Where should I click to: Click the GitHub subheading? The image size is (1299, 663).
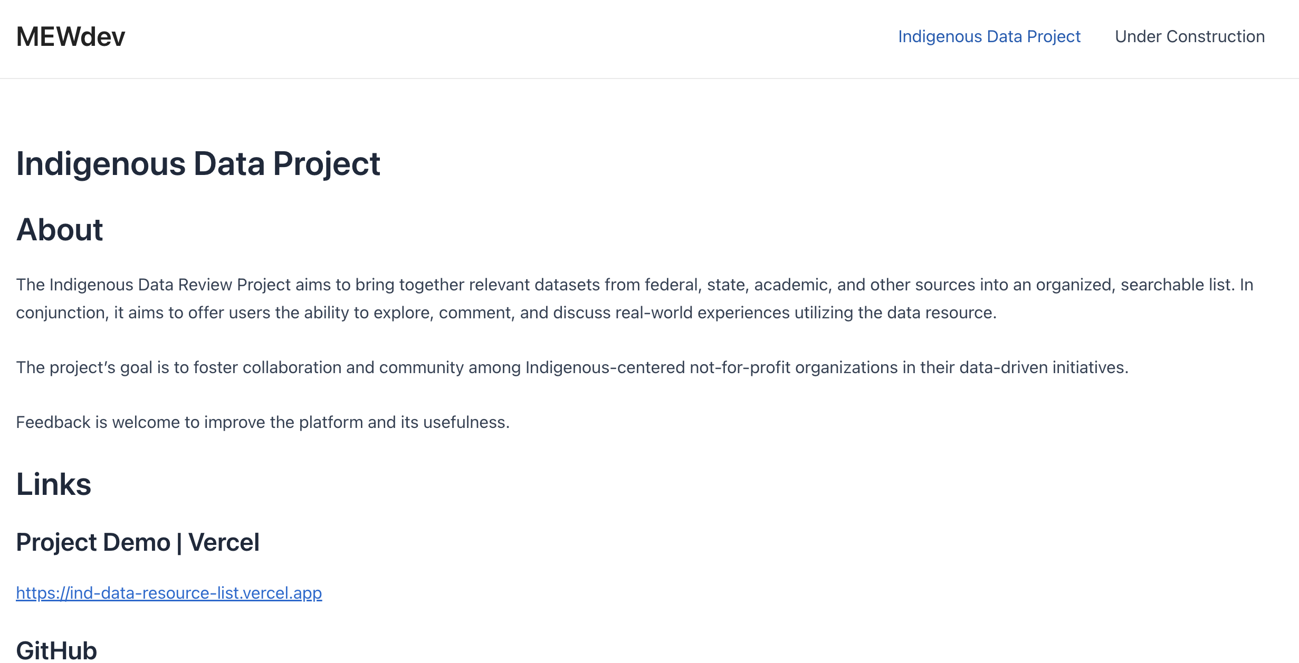point(56,650)
